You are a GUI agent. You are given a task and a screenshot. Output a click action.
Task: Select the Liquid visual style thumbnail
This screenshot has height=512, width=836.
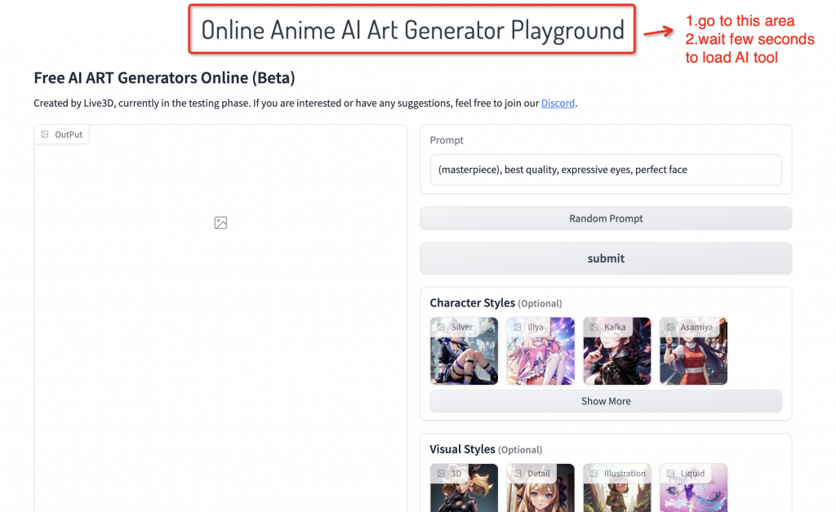[x=693, y=488]
